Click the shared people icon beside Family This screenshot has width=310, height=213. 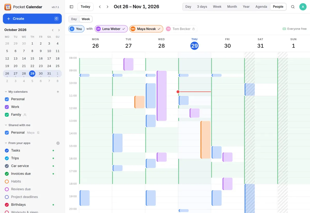click(x=25, y=115)
